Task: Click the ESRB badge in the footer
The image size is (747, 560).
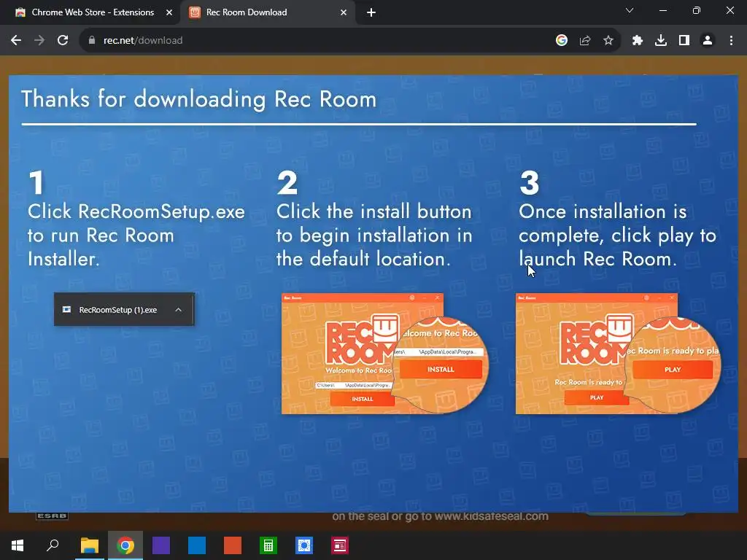Action: pyautogui.click(x=52, y=516)
